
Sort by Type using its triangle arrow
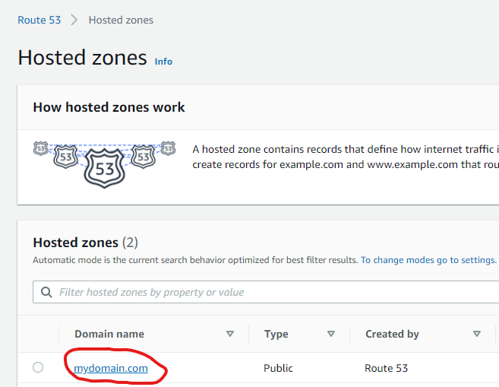pos(331,334)
